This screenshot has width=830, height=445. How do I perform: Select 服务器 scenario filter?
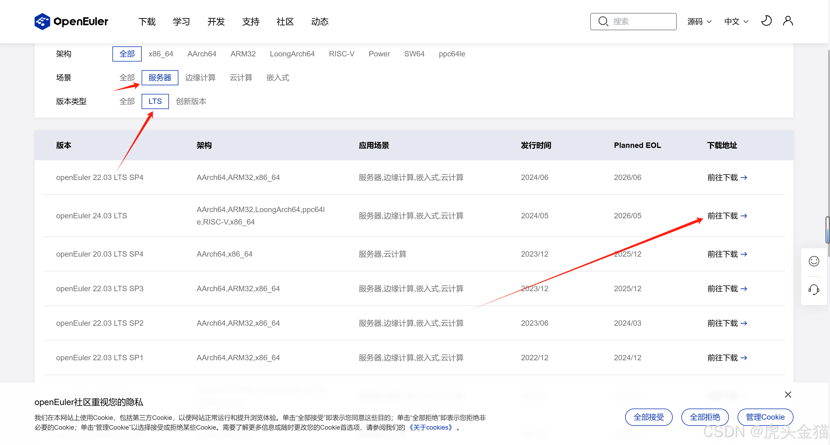(160, 77)
